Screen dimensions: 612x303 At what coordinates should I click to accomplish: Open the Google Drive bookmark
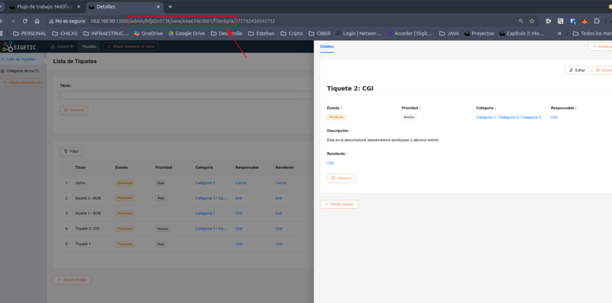pos(186,33)
